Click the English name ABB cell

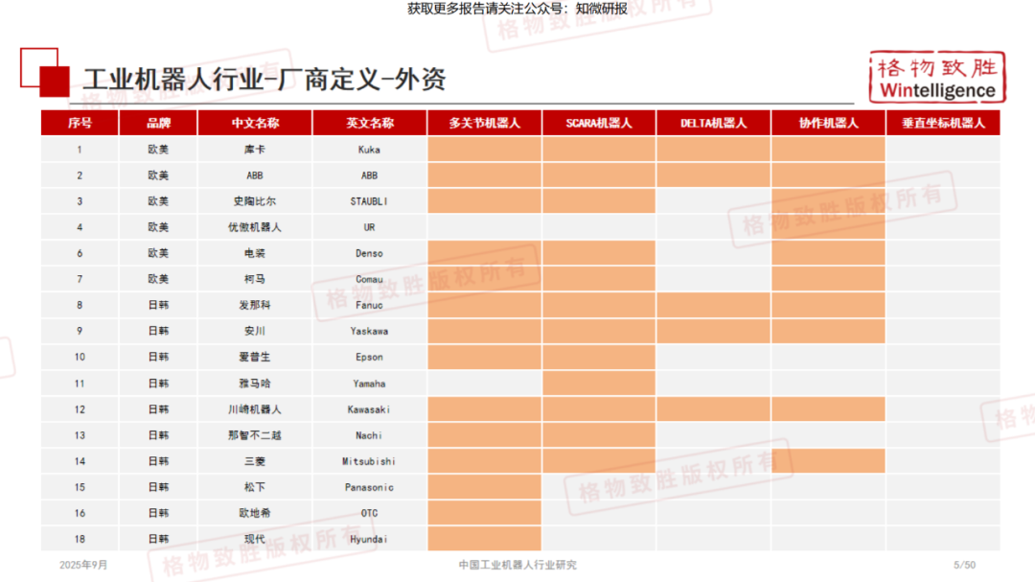point(370,175)
